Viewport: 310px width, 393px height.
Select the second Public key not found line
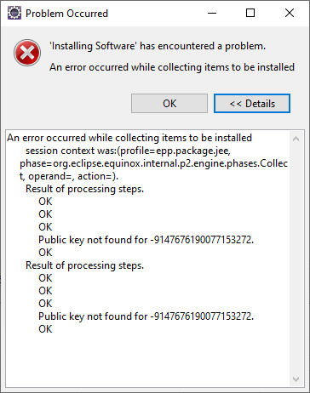click(146, 316)
